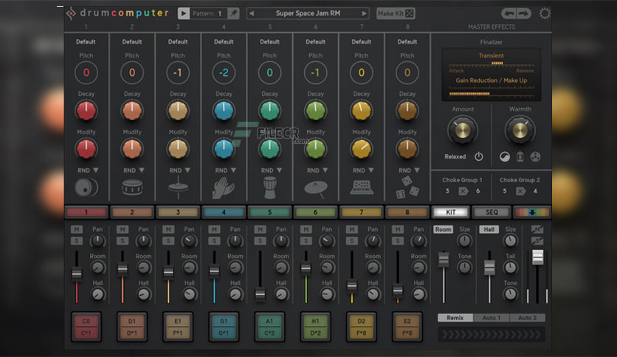Select orange channel tab 8
The height and width of the screenshot is (357, 617).
407,212
